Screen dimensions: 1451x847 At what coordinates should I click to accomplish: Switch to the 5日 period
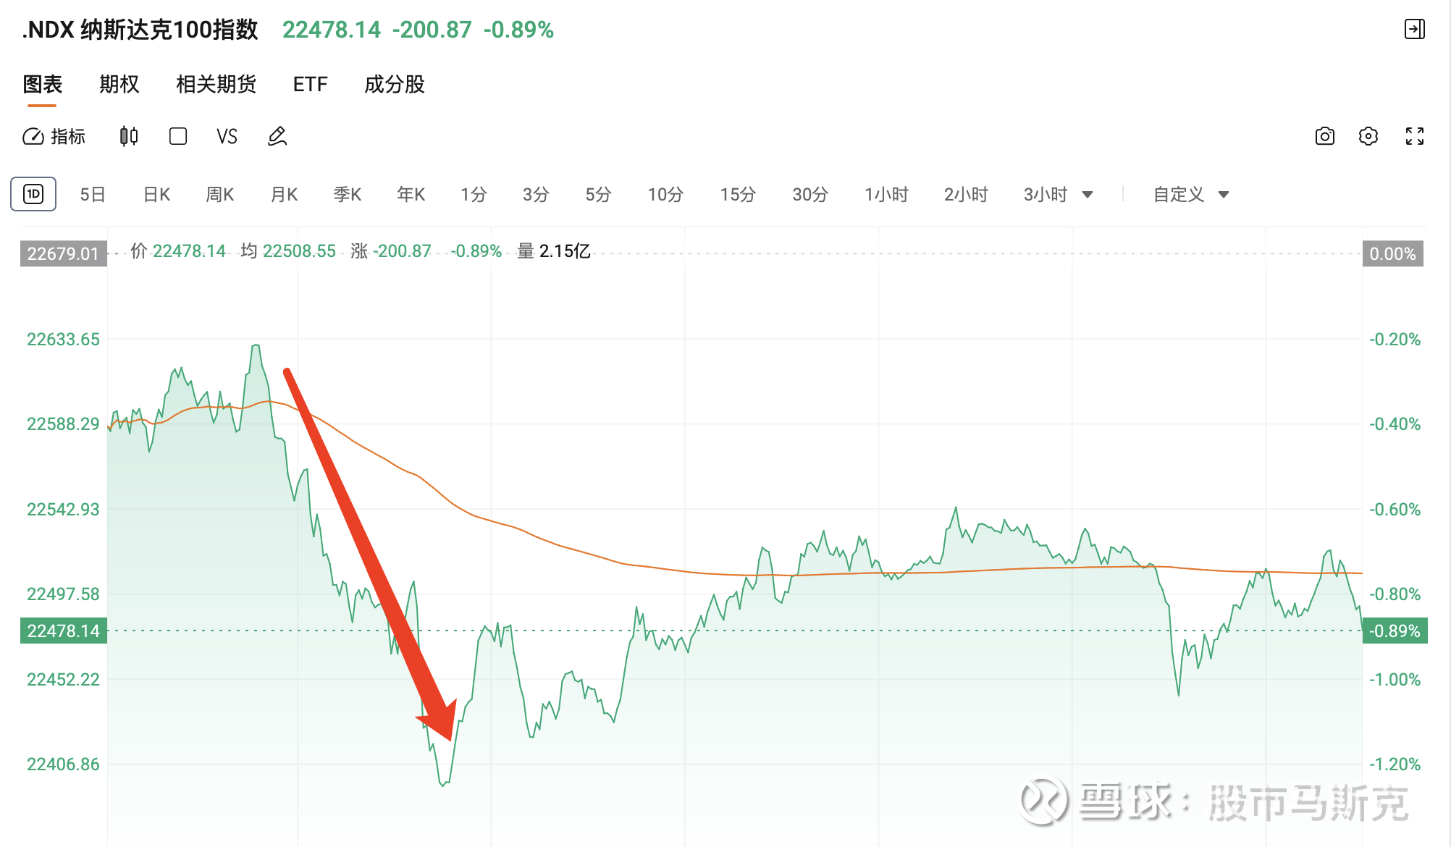[93, 194]
